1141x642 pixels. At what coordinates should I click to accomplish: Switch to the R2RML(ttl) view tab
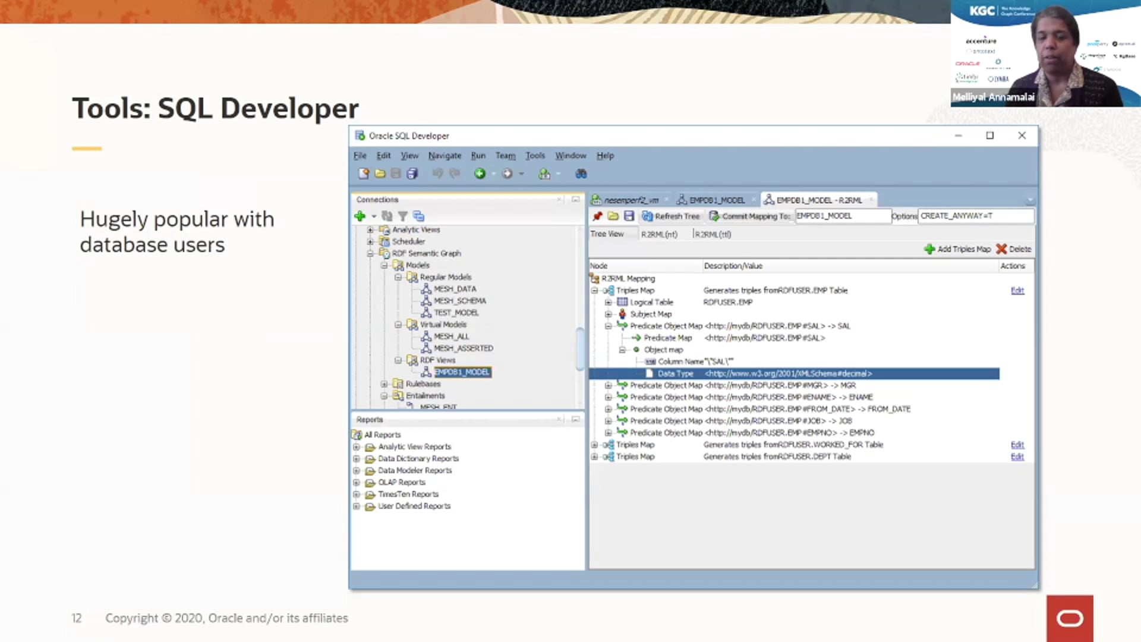pos(712,234)
